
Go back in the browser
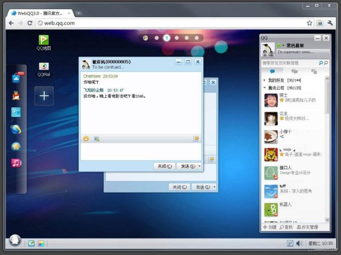coord(11,23)
